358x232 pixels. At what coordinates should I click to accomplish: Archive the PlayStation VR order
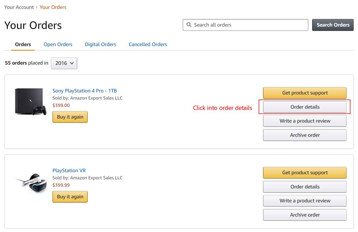coord(305,215)
